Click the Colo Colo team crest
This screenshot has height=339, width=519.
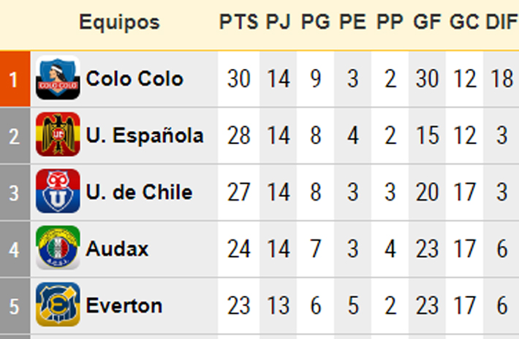(58, 78)
